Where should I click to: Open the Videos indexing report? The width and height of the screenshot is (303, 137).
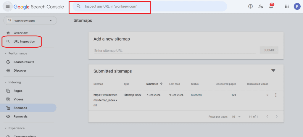pyautogui.click(x=18, y=99)
